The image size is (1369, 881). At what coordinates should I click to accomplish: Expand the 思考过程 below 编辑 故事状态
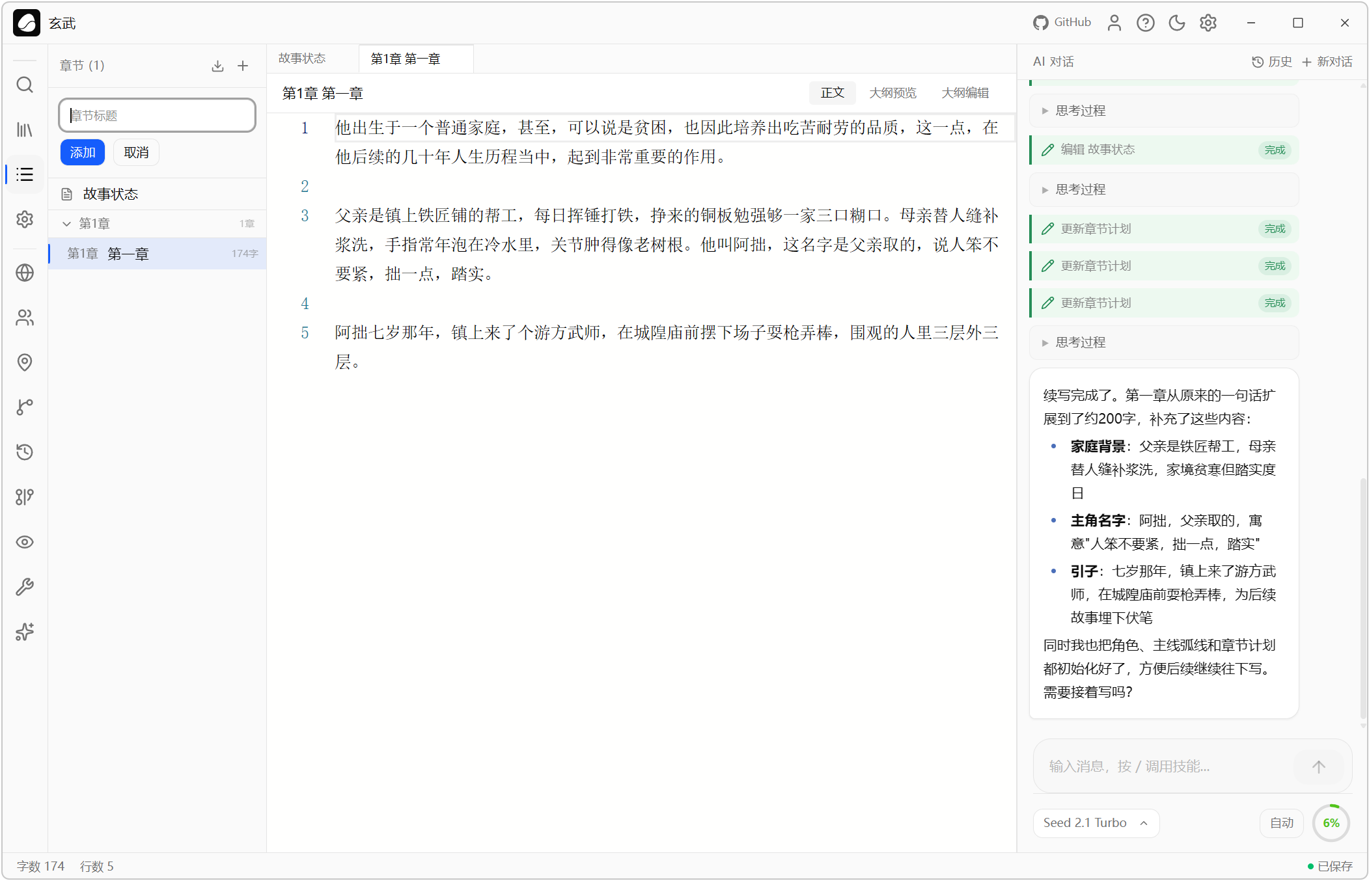tap(1164, 189)
